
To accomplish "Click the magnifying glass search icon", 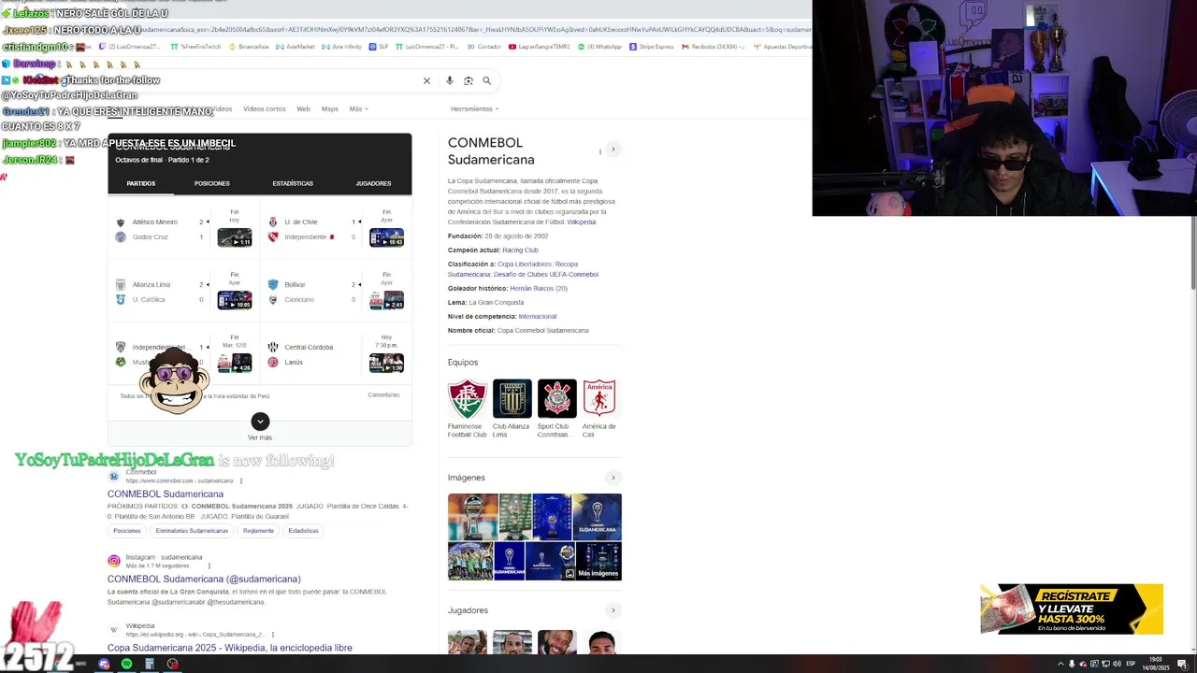I will point(486,80).
